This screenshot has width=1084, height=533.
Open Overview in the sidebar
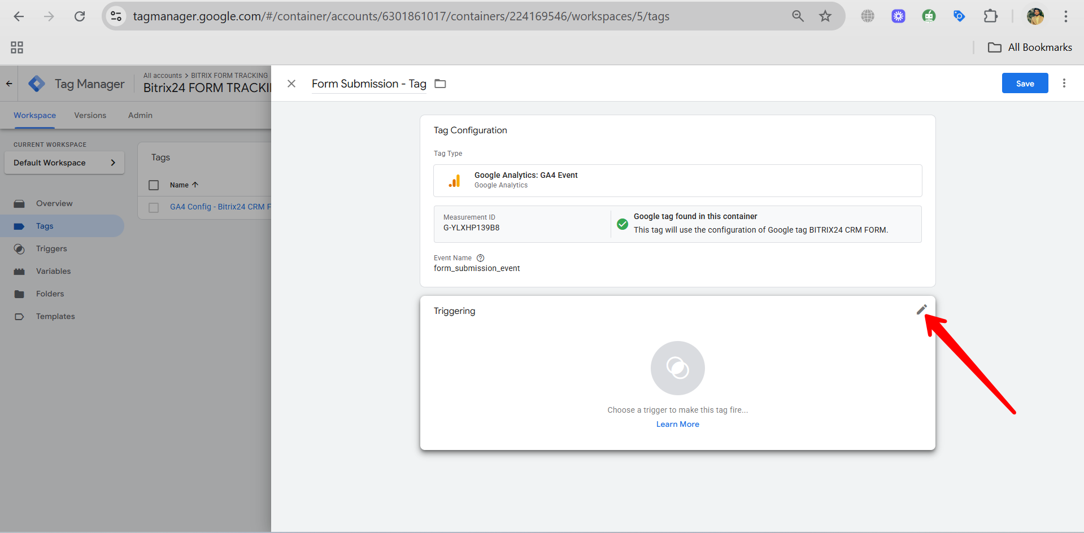(x=54, y=203)
